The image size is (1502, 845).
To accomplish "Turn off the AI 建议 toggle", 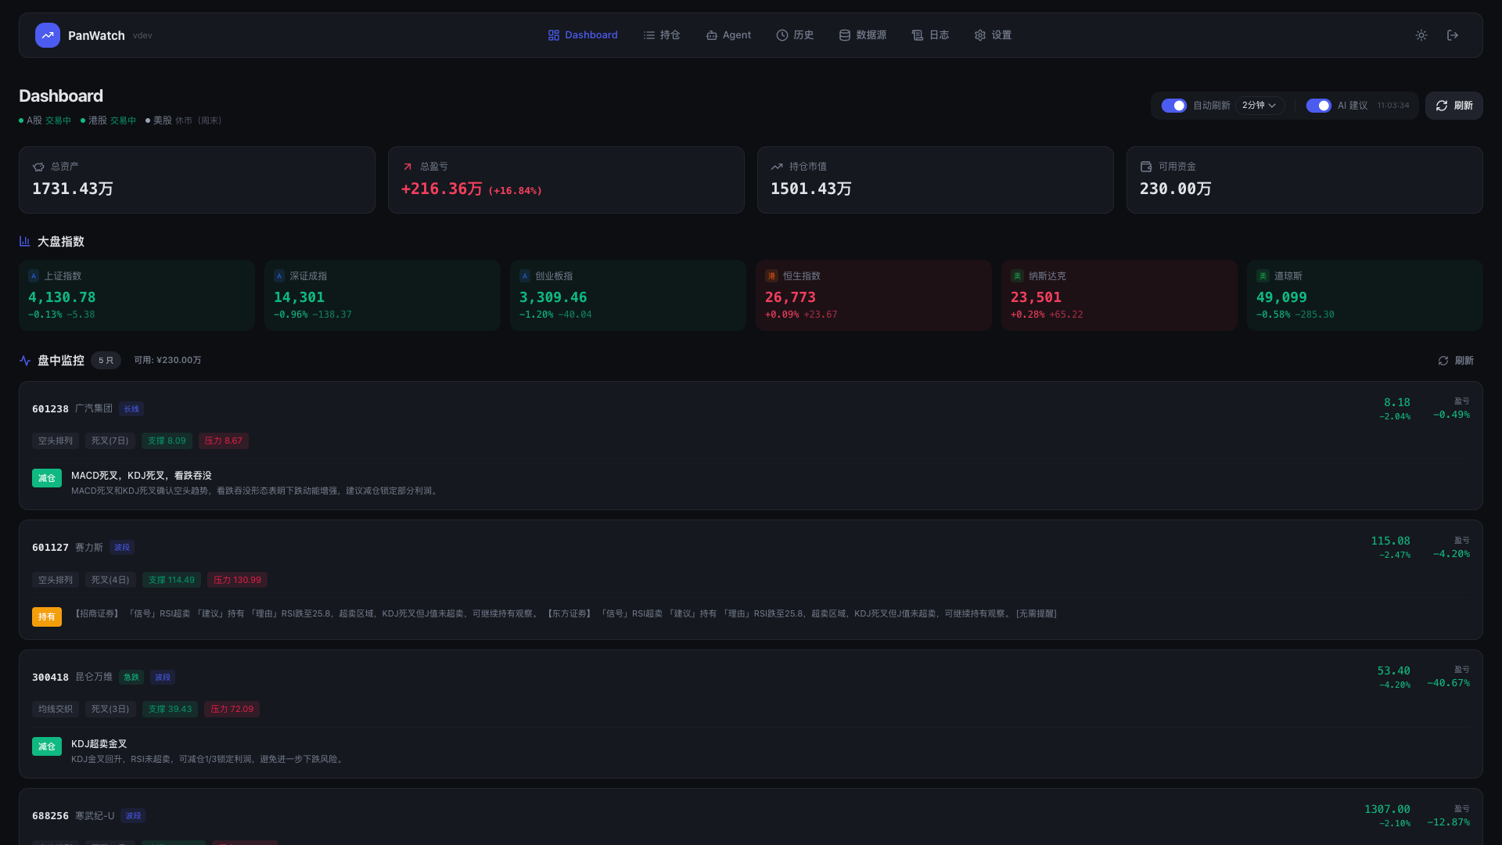I will tap(1318, 106).
